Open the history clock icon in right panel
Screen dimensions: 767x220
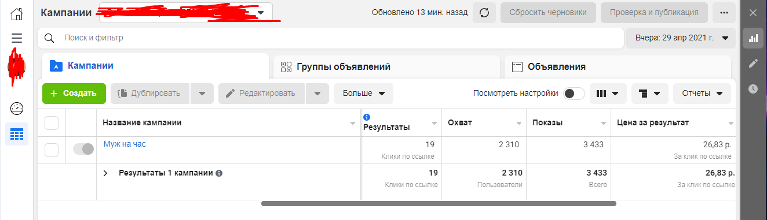[x=753, y=89]
